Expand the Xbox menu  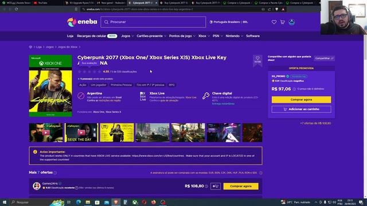coord(204,36)
